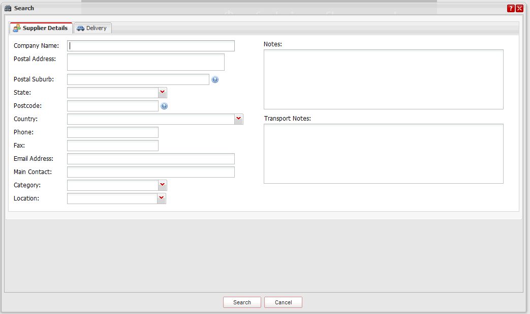Focus the Company Name field
Viewport: 530px width, 314px height.
click(x=151, y=46)
